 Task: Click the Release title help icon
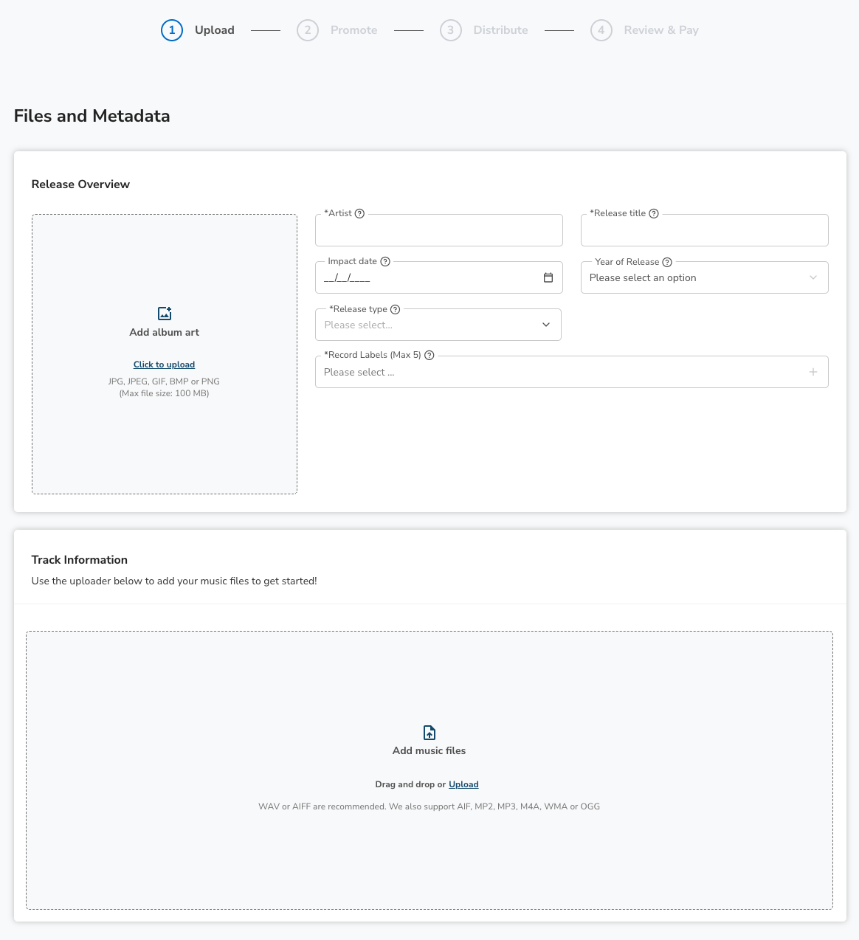[654, 213]
